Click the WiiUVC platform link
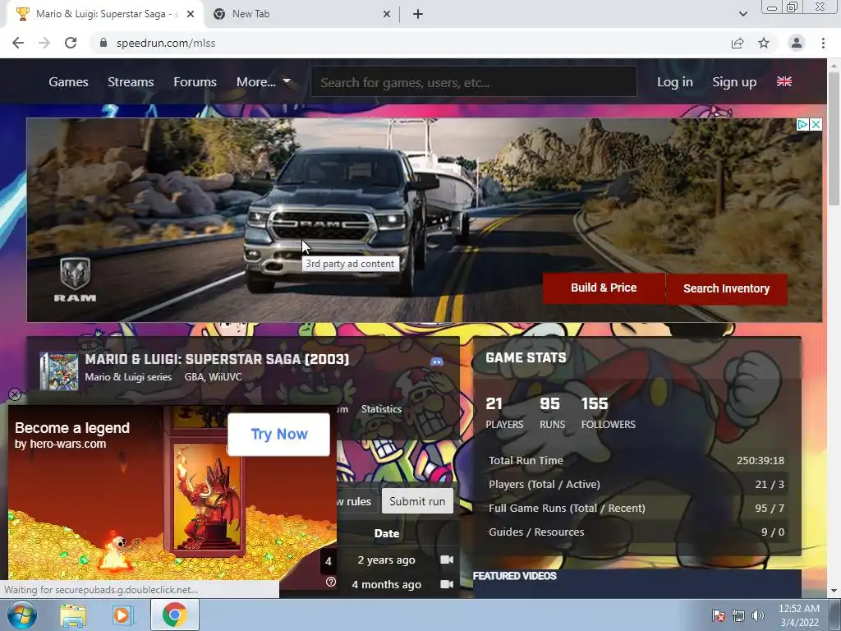Image resolution: width=841 pixels, height=631 pixels. coord(225,376)
